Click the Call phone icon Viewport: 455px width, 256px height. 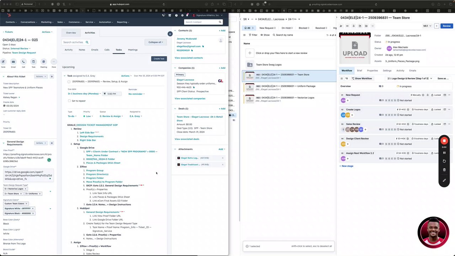click(x=23, y=62)
